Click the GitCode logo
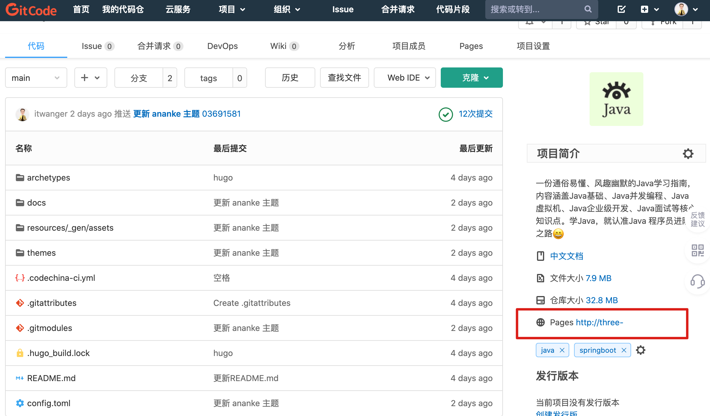Image resolution: width=710 pixels, height=416 pixels. click(x=31, y=10)
